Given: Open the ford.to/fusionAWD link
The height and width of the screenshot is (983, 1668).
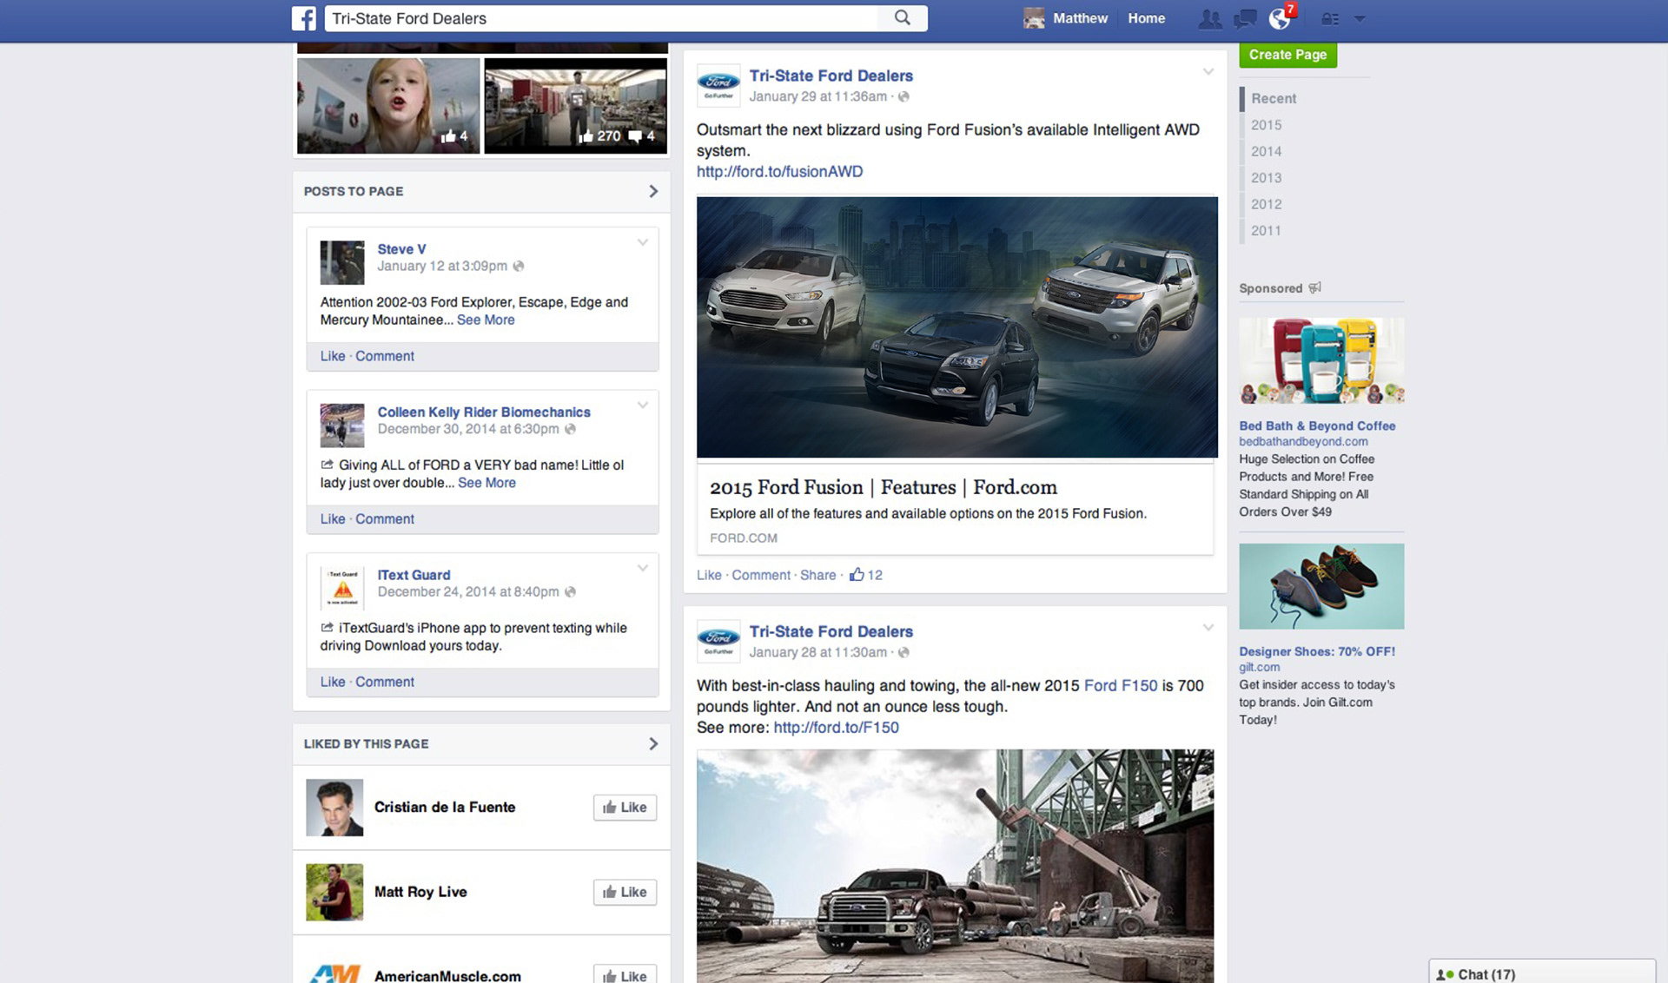Looking at the screenshot, I should (779, 171).
